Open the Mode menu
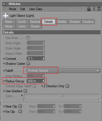102x121 pixels. click(x=13, y=9)
